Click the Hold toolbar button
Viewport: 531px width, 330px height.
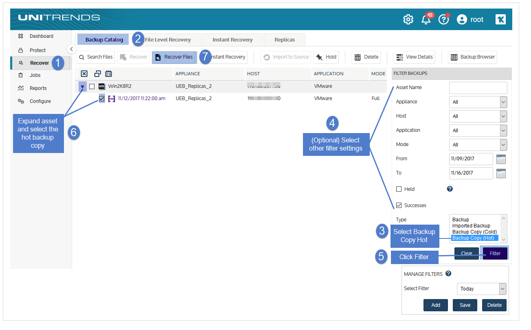[x=326, y=57]
